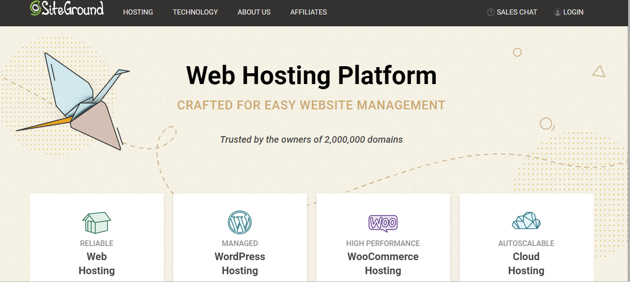Click the HIGH PERFORMANCE label text

click(383, 243)
